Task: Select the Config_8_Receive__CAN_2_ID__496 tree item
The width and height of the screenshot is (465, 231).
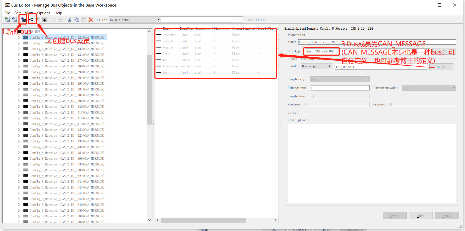Action: (67, 159)
